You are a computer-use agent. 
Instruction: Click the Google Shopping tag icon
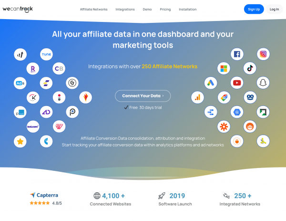224,97
